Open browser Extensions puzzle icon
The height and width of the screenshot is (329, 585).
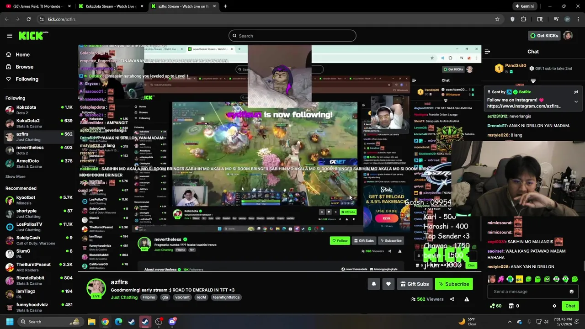pyautogui.click(x=524, y=19)
